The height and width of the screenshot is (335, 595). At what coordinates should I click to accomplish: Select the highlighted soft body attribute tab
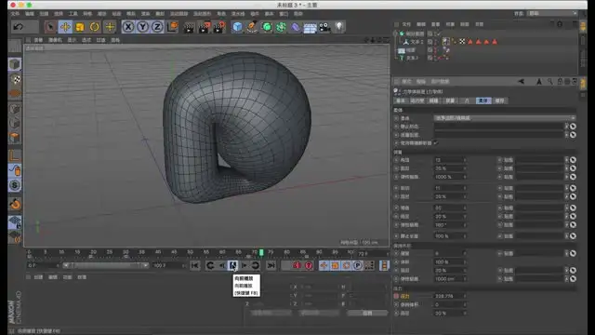[x=483, y=100]
